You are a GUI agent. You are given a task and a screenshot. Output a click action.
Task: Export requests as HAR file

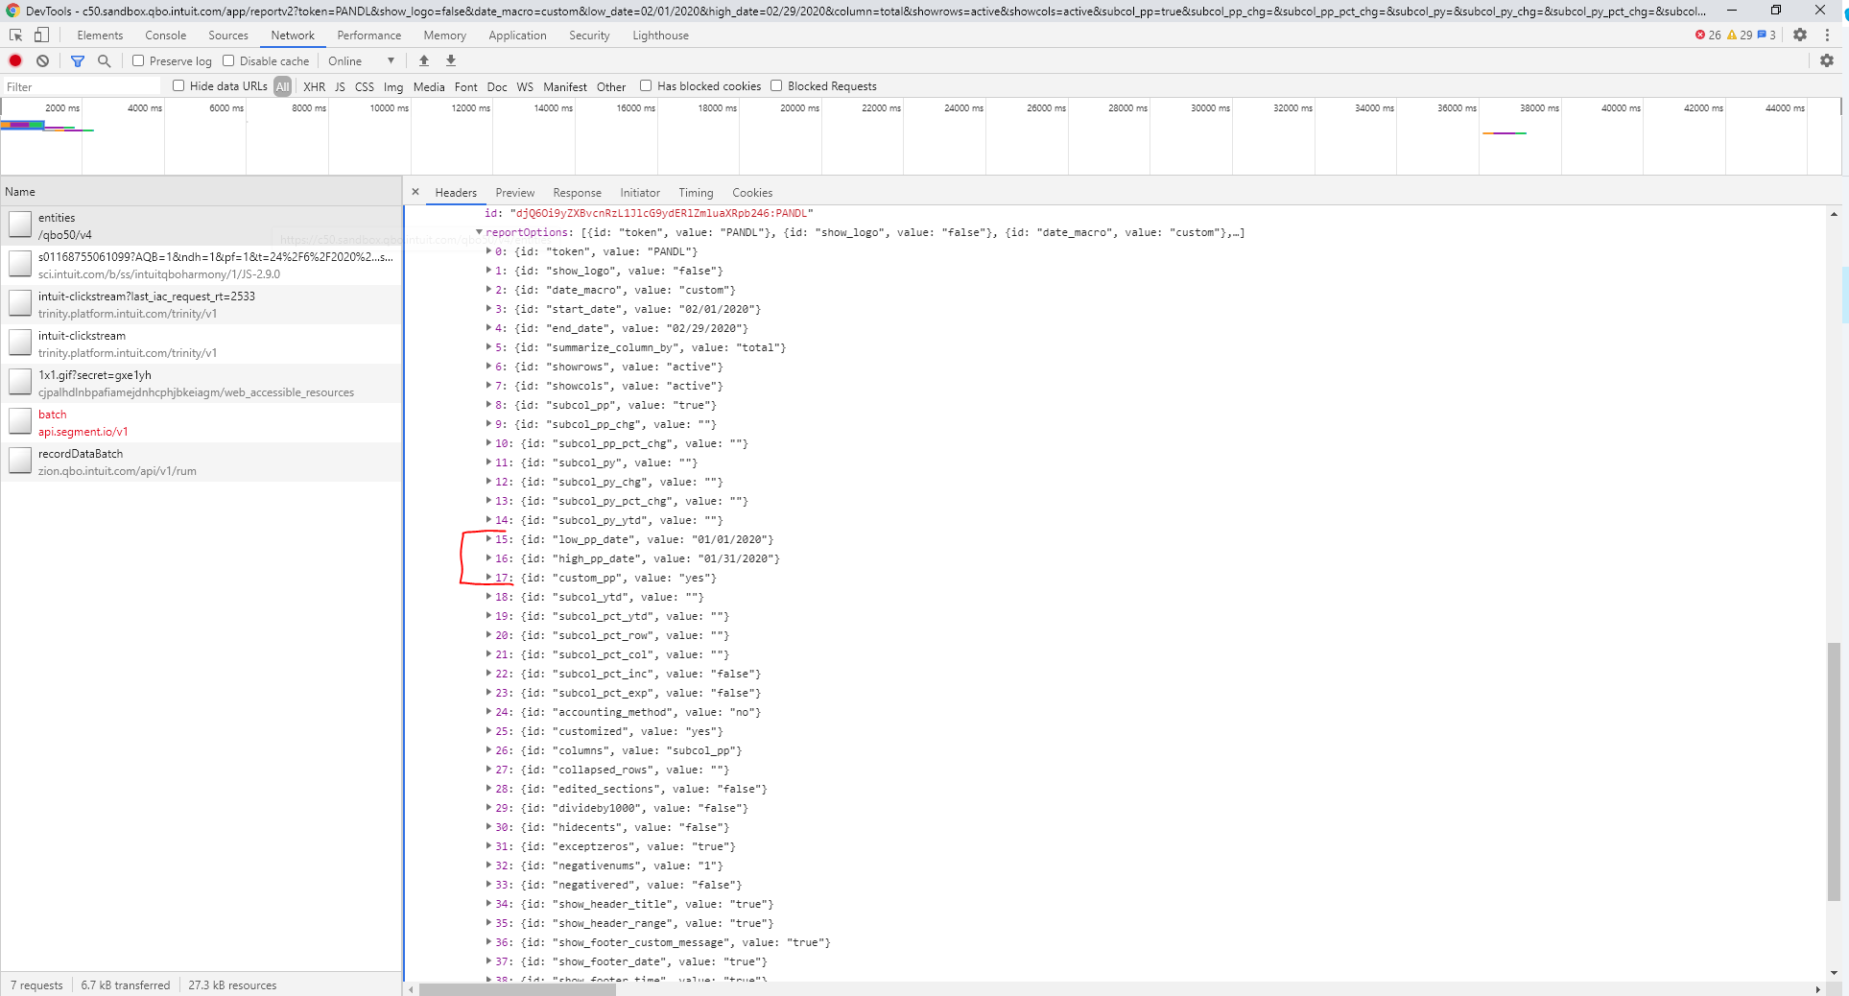(450, 60)
